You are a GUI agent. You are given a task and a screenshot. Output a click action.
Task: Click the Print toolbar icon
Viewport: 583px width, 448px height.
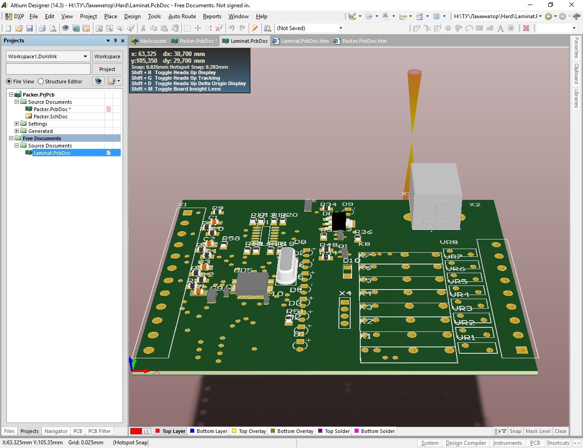(42, 28)
